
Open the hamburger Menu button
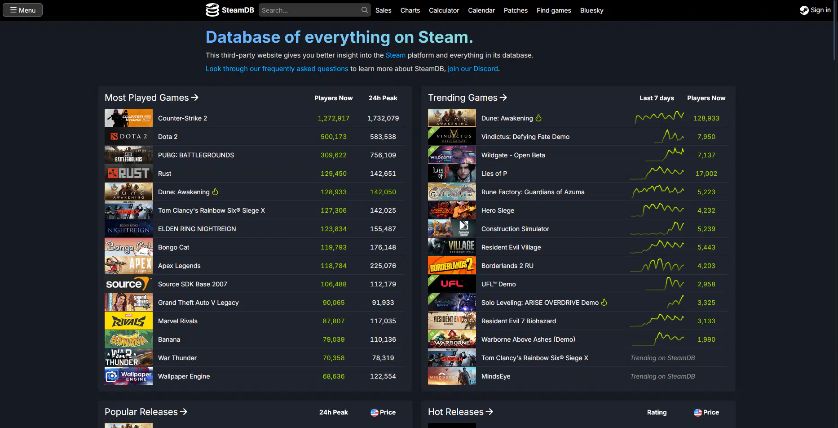(x=23, y=10)
